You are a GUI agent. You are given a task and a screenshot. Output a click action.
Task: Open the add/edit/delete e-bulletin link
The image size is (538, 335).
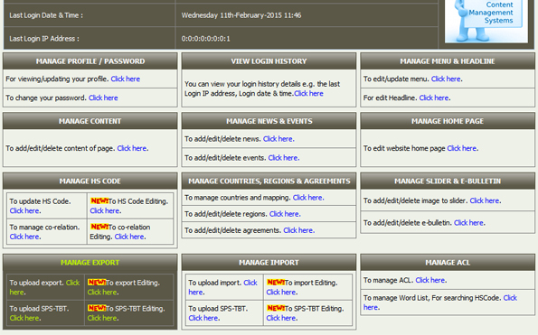coord(468,223)
